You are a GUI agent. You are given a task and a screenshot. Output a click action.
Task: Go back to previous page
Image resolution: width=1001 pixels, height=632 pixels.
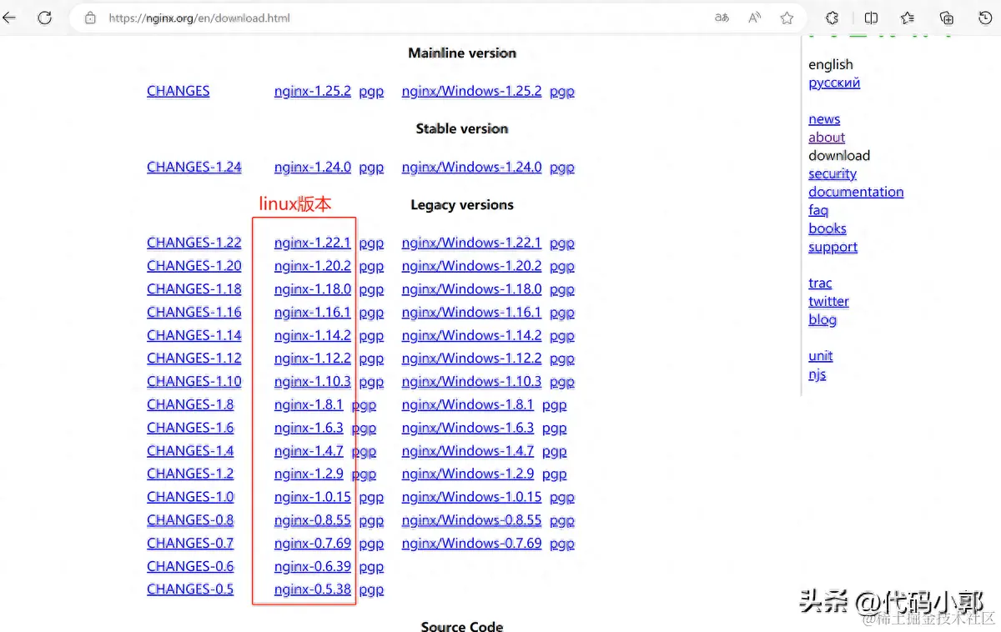9,18
